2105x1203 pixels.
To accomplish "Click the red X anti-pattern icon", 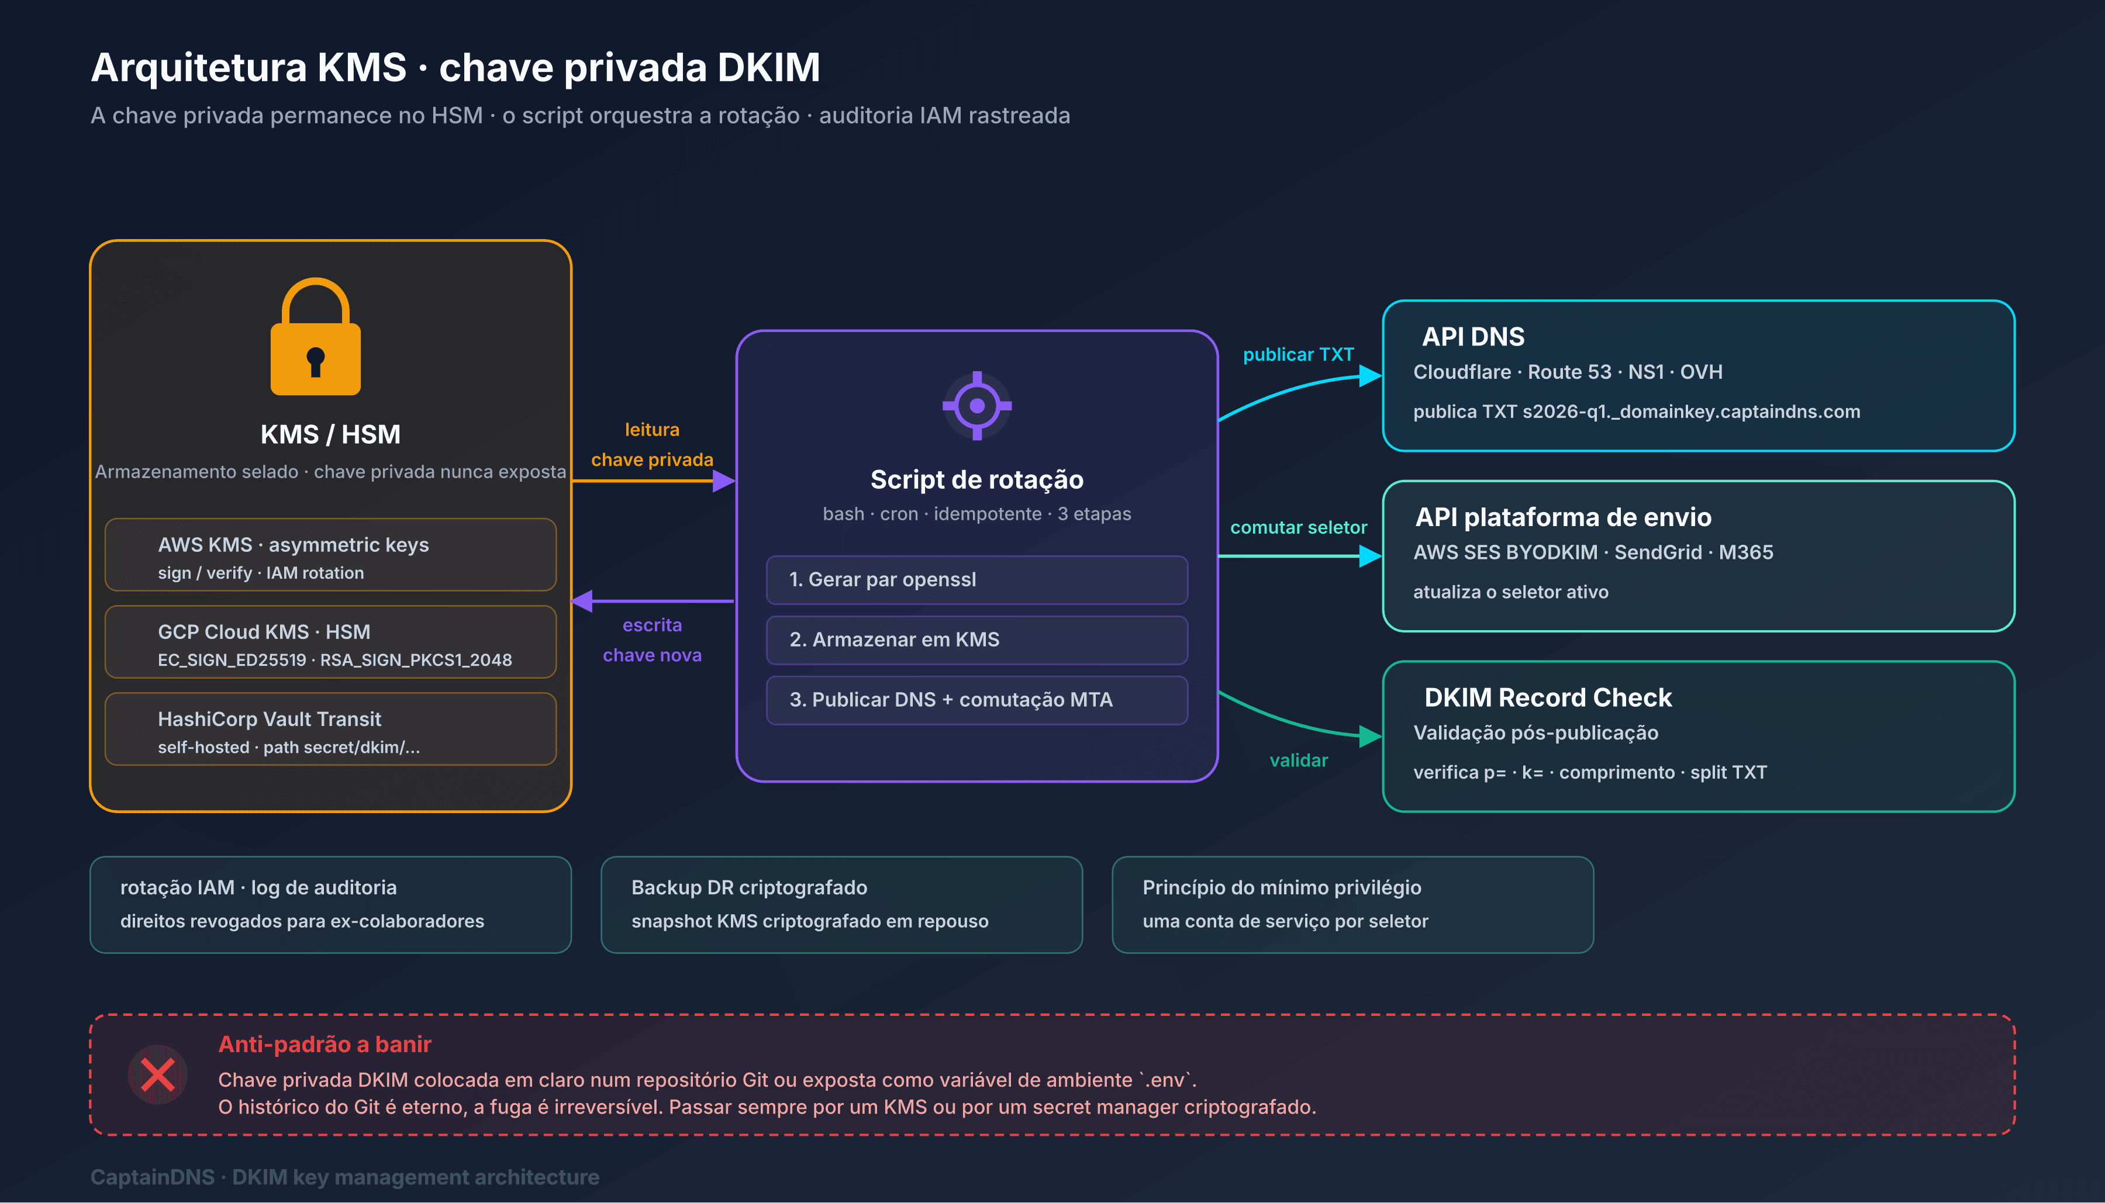I will click(x=157, y=1075).
